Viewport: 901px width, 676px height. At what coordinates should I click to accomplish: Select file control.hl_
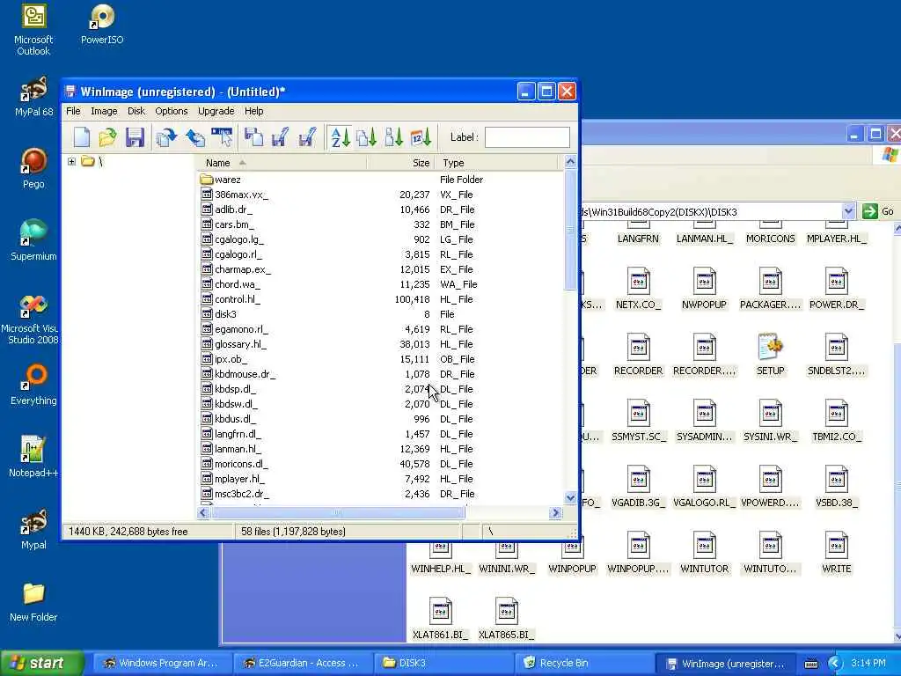click(231, 299)
